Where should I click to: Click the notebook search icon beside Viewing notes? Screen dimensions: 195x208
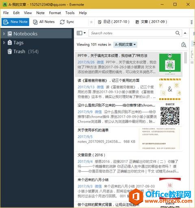coord(184,45)
